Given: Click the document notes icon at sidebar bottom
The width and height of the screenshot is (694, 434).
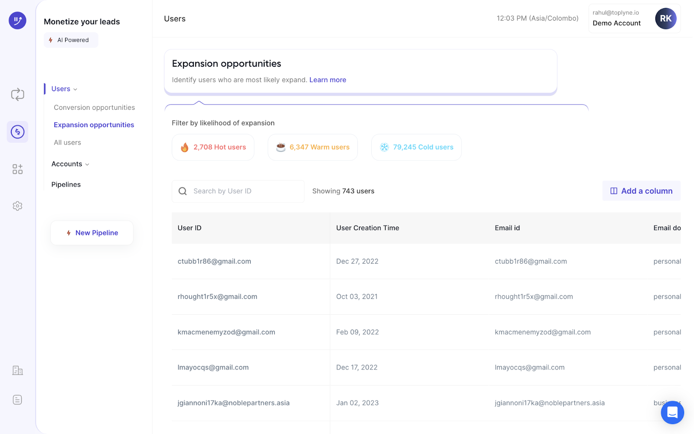Looking at the screenshot, I should point(17,400).
